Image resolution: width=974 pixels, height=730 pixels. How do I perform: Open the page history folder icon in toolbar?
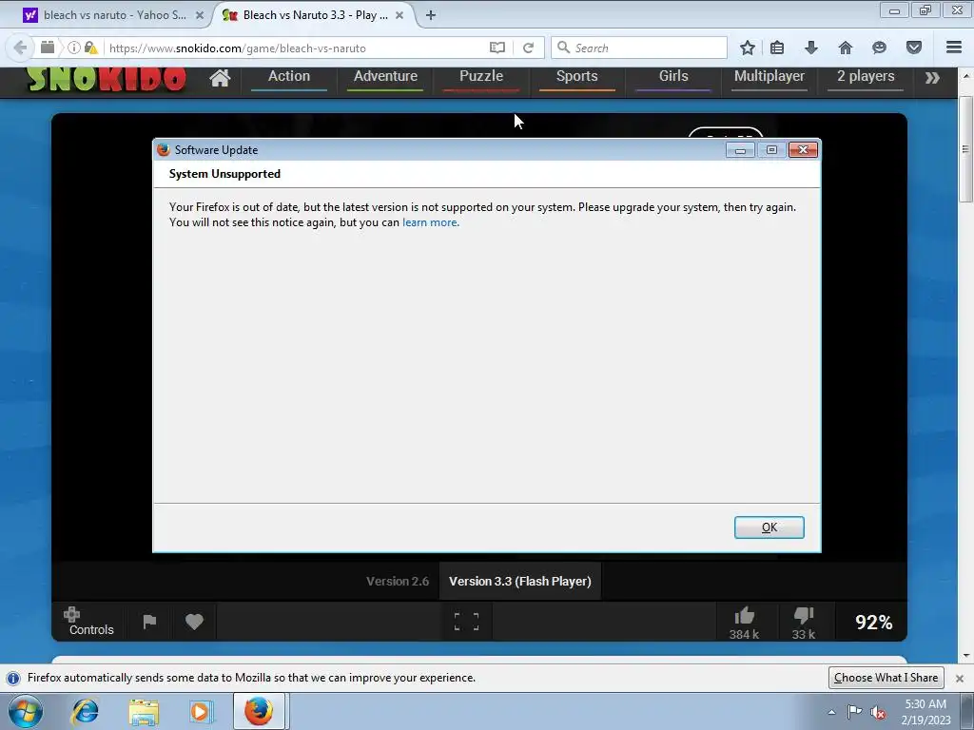click(48, 48)
